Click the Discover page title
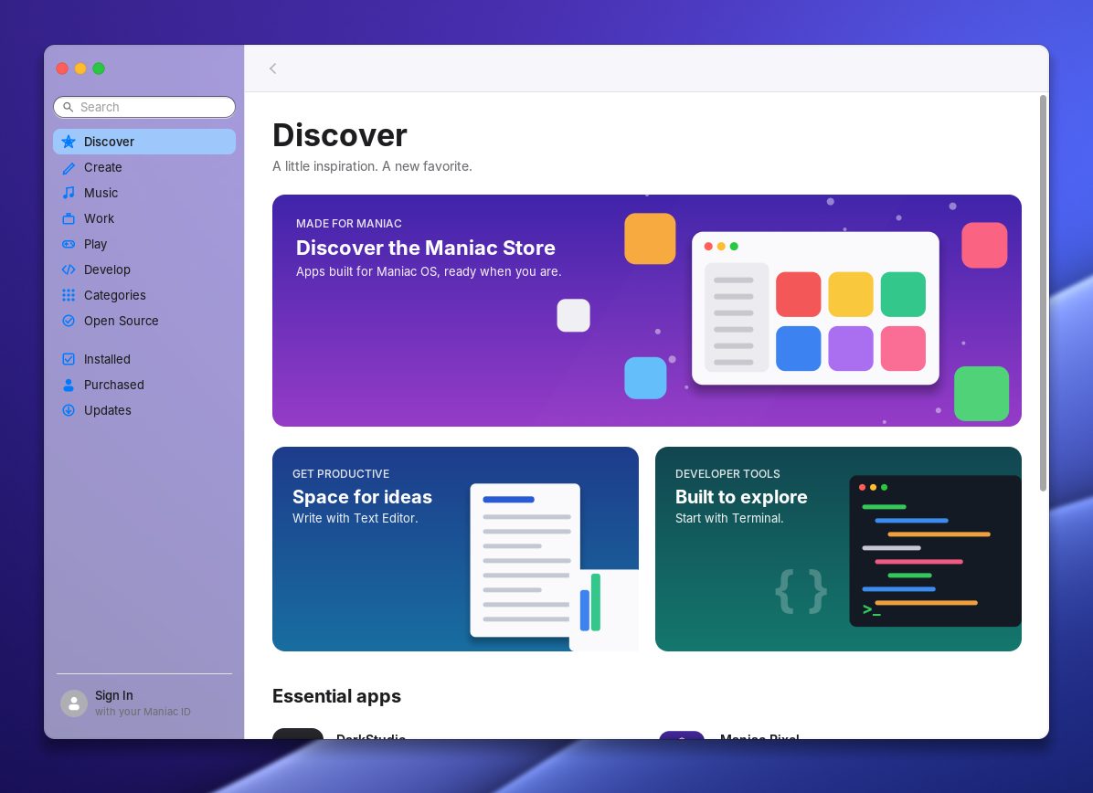Image resolution: width=1093 pixels, height=793 pixels. coord(339,135)
